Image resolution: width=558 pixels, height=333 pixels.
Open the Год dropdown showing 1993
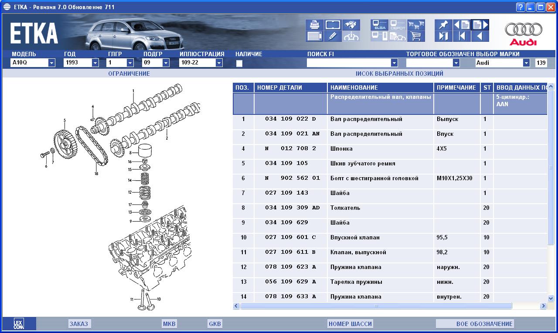coord(95,63)
